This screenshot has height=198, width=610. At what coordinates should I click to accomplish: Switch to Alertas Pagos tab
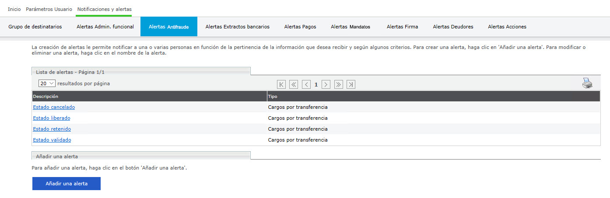(300, 27)
